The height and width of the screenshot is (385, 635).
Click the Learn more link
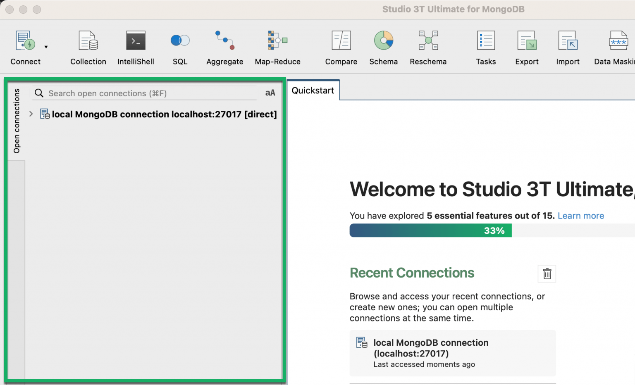click(x=580, y=216)
